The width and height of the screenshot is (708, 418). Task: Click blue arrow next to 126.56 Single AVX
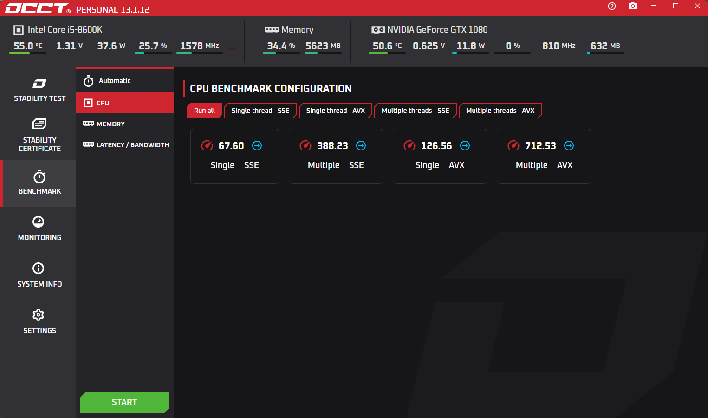pyautogui.click(x=465, y=146)
